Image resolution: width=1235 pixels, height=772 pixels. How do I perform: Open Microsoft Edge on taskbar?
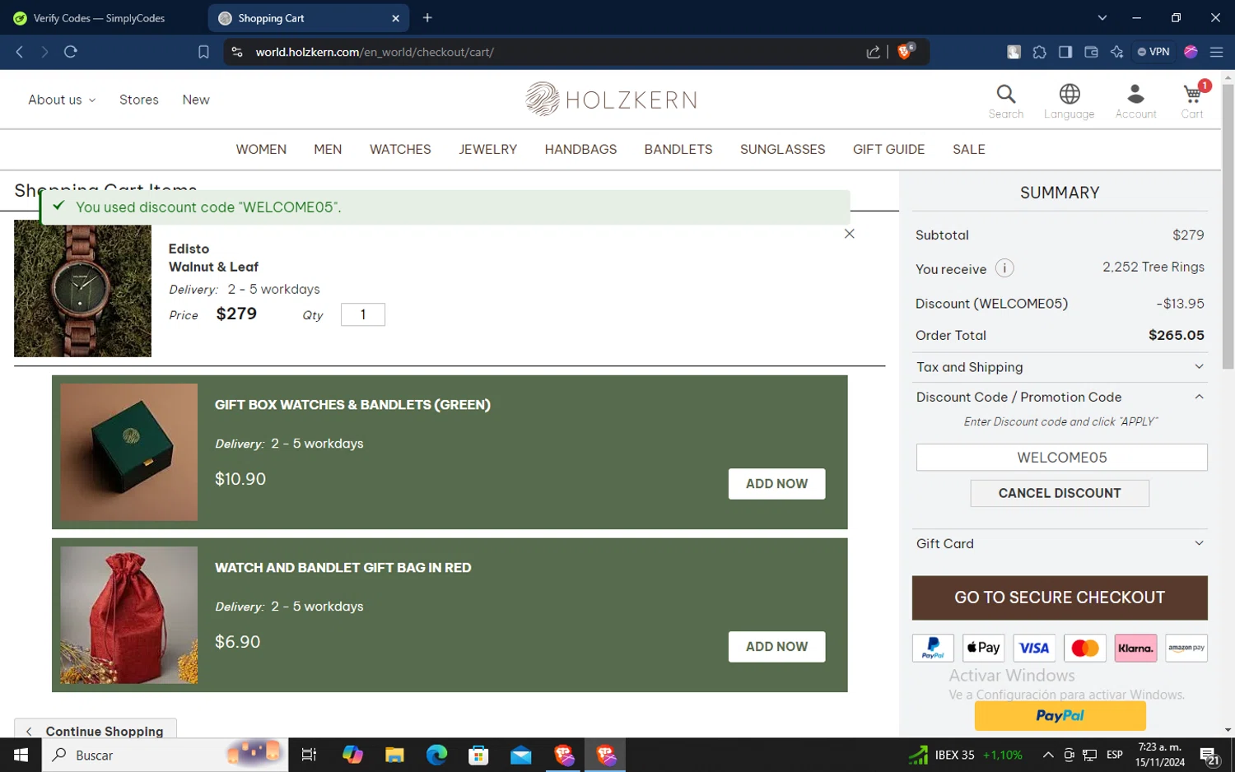coord(436,755)
